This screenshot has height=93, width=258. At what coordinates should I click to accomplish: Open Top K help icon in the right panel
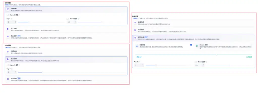point(139,62)
